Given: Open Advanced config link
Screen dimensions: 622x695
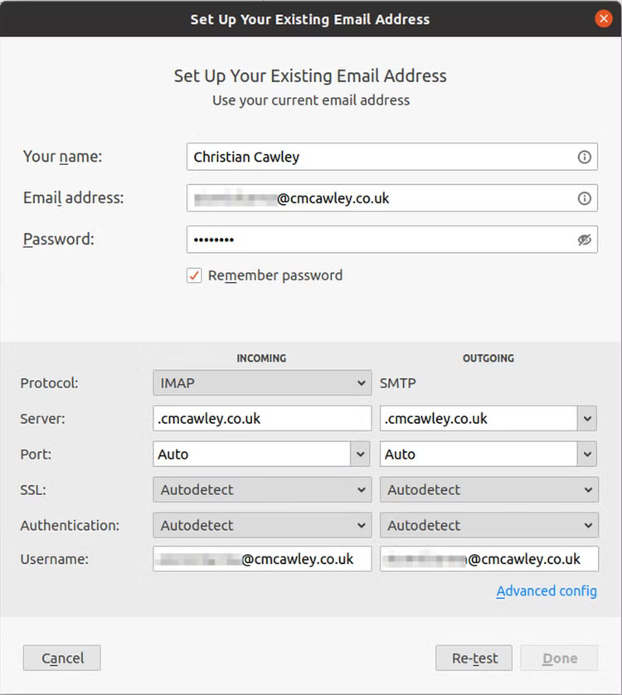Looking at the screenshot, I should (547, 591).
